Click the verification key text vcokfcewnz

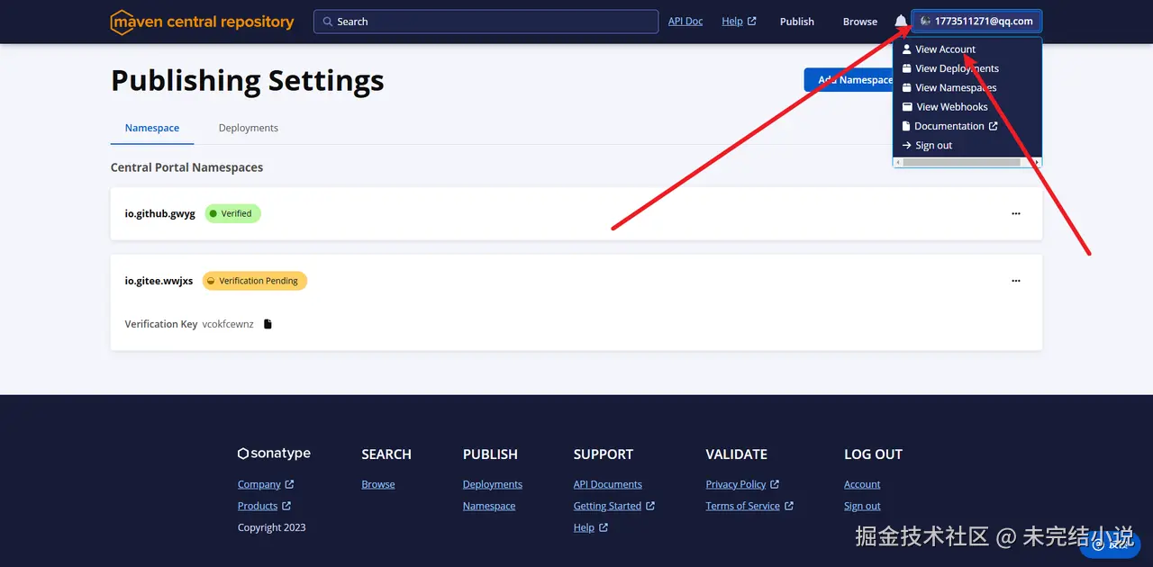[x=228, y=324]
